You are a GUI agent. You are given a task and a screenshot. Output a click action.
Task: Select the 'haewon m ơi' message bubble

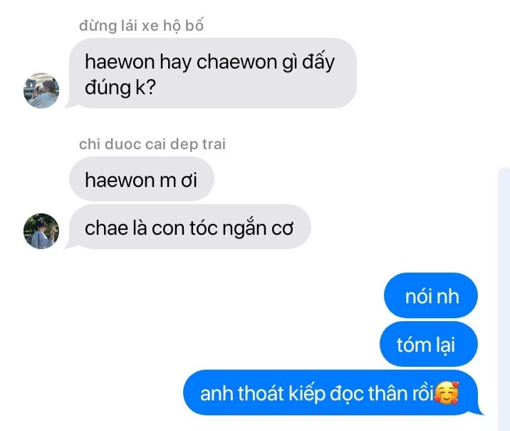pos(142,179)
